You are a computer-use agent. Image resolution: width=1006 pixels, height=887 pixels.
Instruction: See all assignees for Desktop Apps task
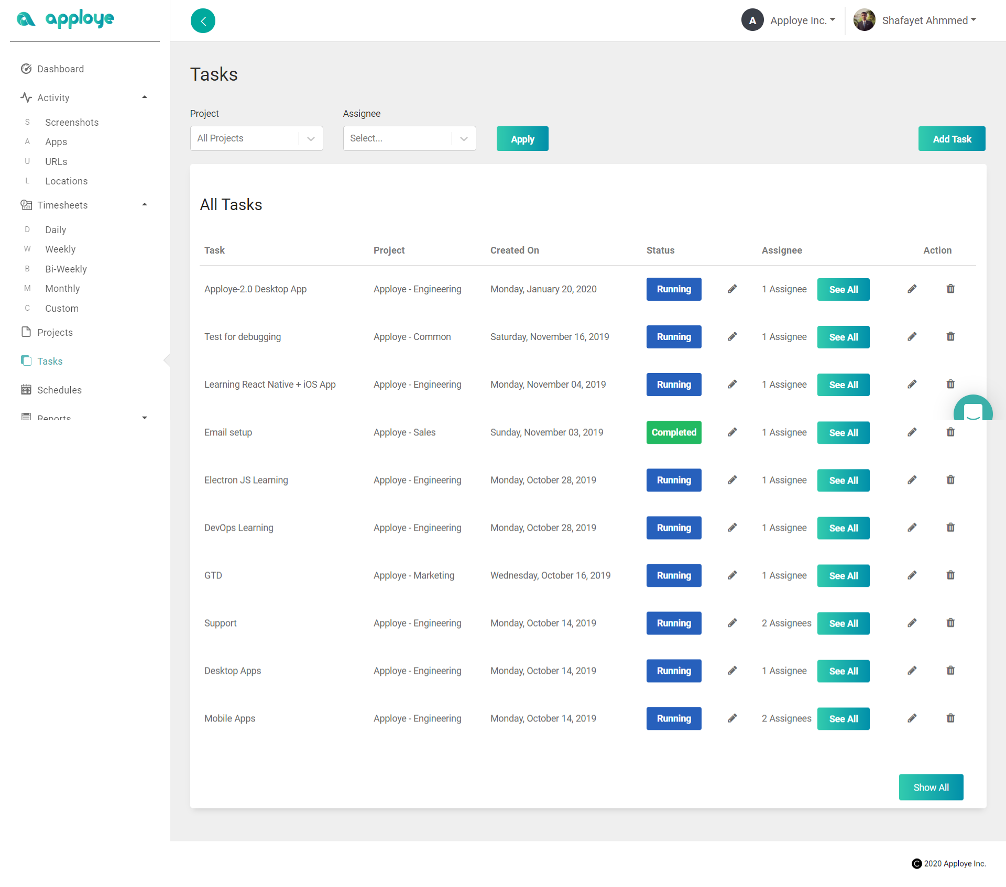[x=844, y=671]
